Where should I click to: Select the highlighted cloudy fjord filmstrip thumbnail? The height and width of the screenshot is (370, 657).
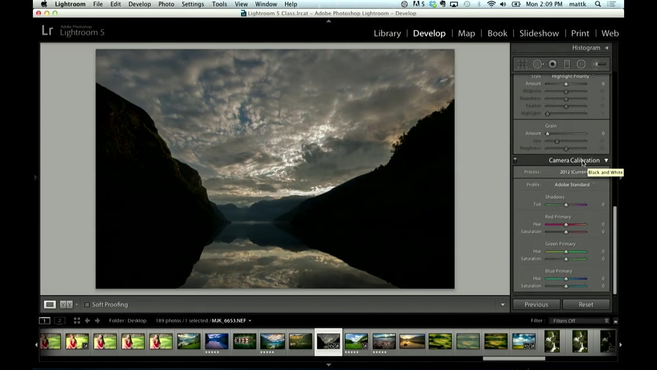328,342
